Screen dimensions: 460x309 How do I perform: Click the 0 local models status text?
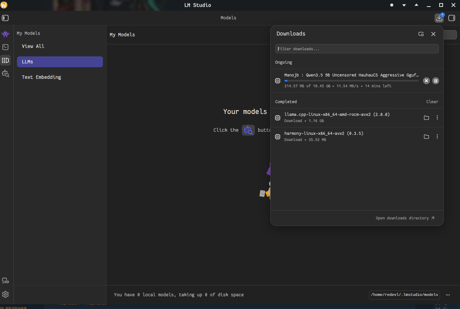pos(179,295)
